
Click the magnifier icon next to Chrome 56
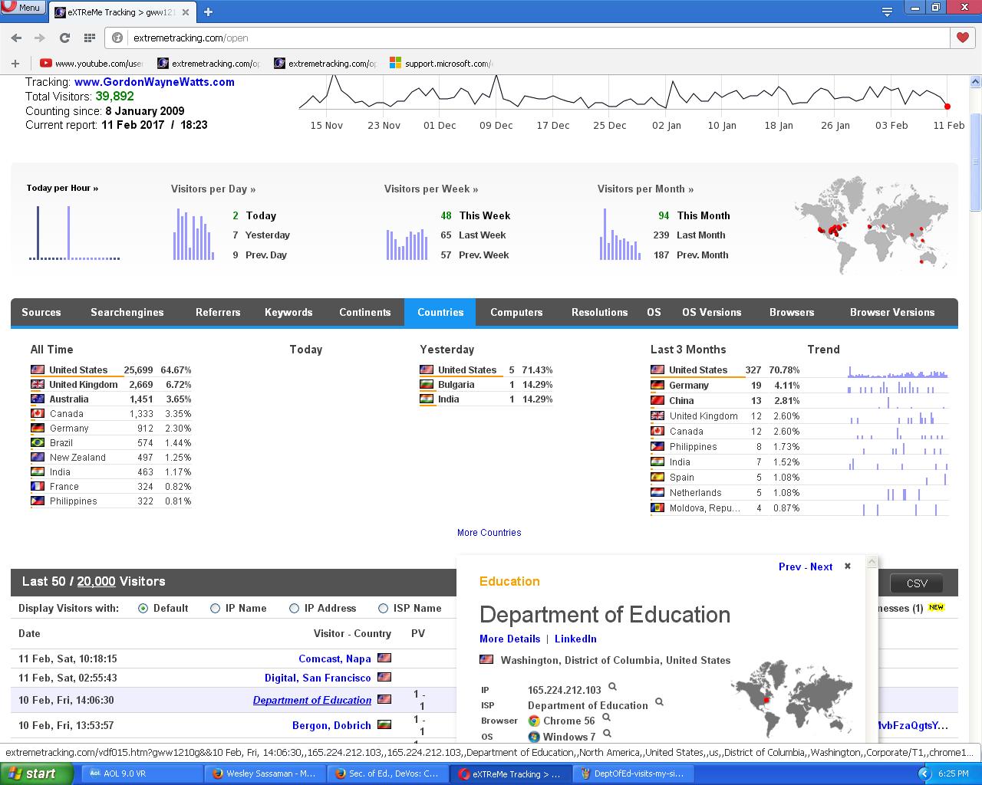coord(606,718)
